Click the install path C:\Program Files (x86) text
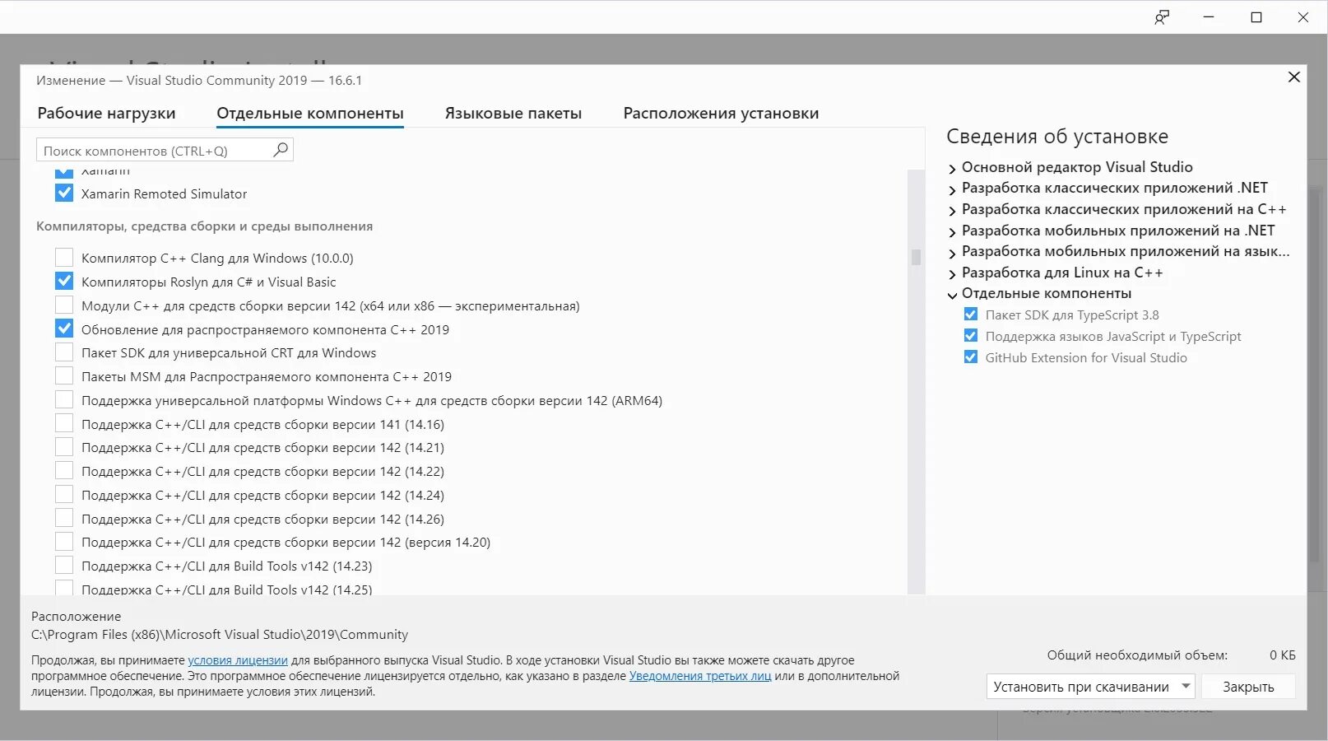Image resolution: width=1328 pixels, height=741 pixels. pos(220,635)
